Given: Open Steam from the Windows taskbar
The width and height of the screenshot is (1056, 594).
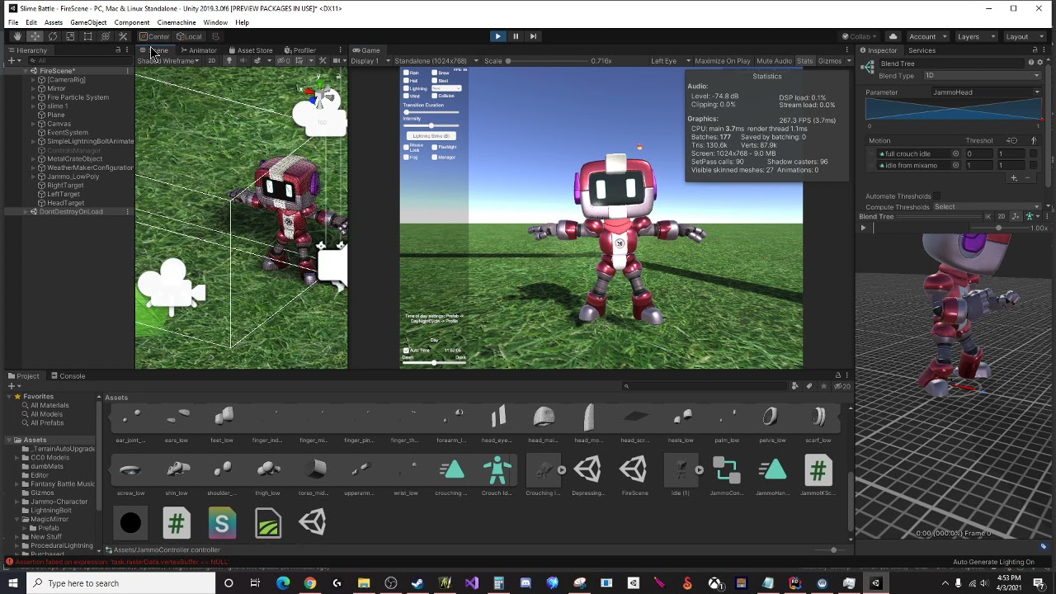Looking at the screenshot, I should 417,583.
